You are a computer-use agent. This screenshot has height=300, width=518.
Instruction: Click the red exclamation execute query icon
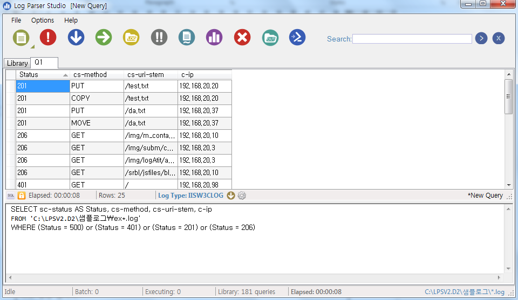tap(48, 37)
